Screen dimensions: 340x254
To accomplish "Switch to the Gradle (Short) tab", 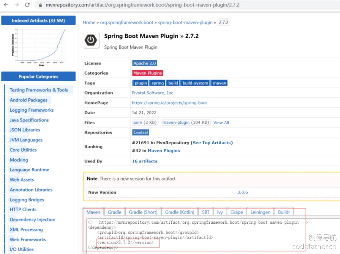I will pos(143,212).
